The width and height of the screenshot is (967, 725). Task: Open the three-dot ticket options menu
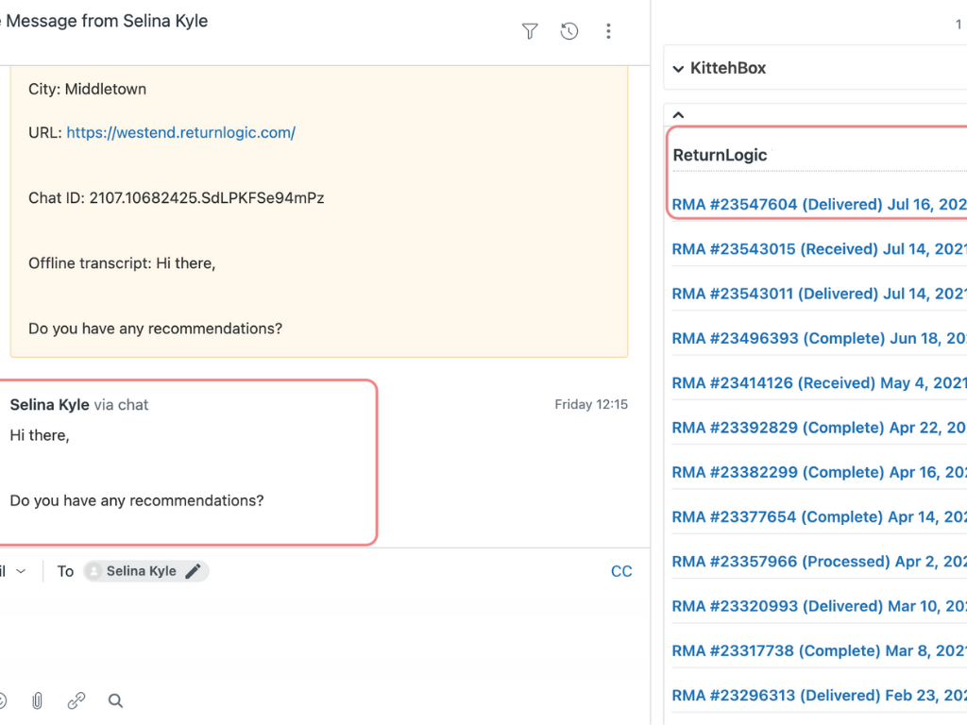click(608, 31)
